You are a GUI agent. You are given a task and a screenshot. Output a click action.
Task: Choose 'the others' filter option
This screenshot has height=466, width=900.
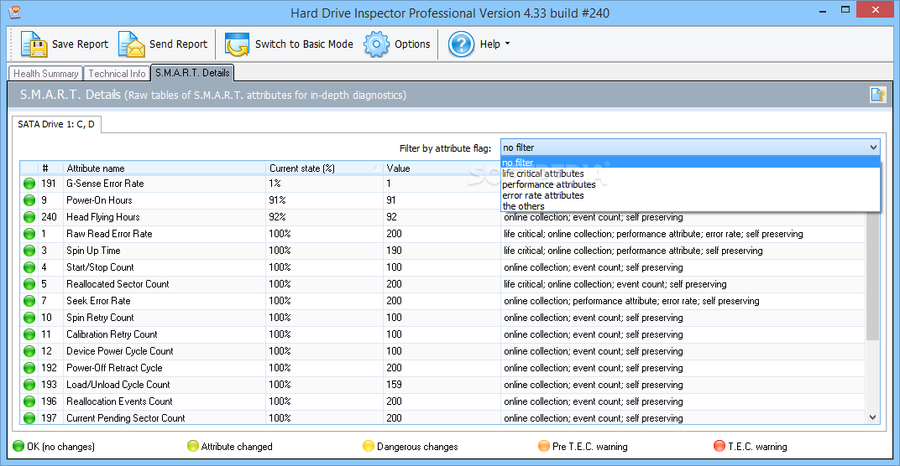point(690,206)
